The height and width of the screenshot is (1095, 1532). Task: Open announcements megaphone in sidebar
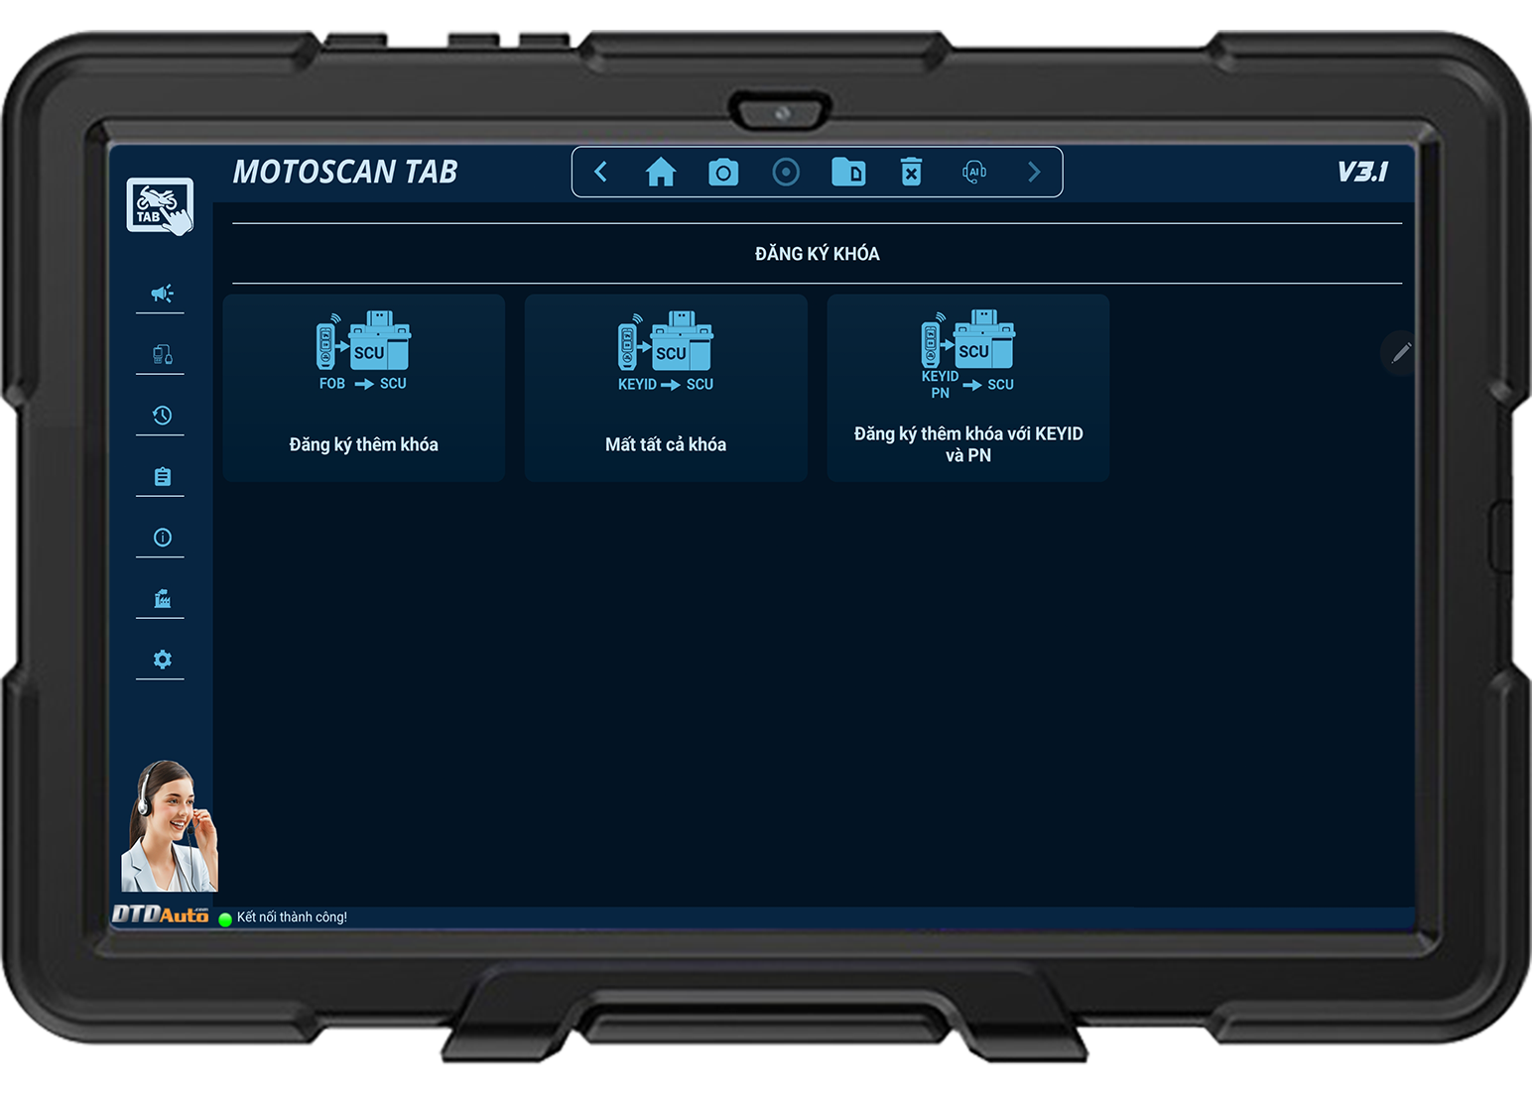click(x=162, y=294)
